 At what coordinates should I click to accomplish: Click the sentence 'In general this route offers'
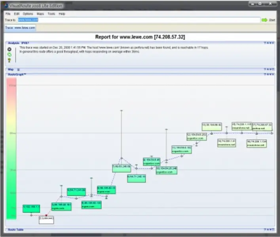[80, 52]
